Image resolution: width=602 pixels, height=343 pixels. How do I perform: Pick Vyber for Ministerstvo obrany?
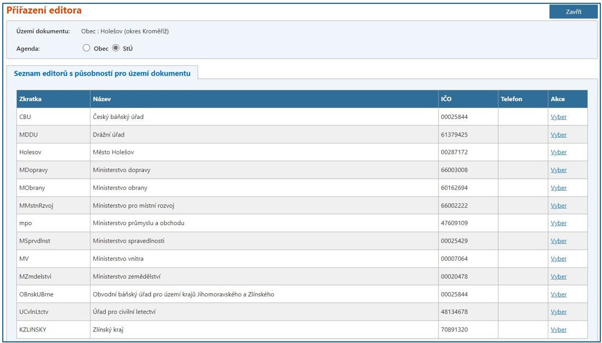tap(558, 188)
